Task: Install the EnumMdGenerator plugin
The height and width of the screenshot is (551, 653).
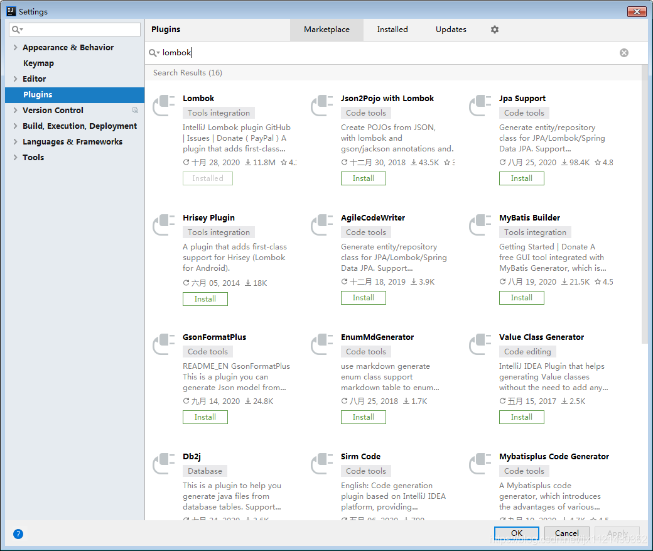Action: point(363,417)
